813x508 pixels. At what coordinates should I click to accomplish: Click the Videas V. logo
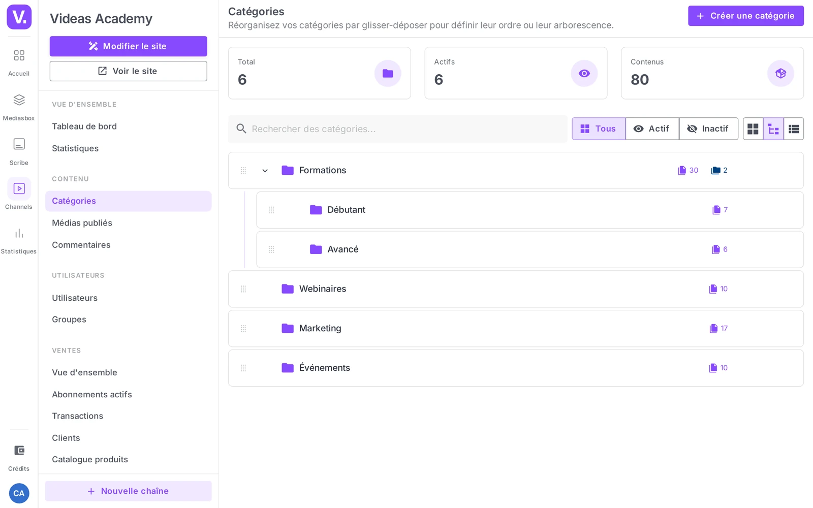(x=19, y=17)
